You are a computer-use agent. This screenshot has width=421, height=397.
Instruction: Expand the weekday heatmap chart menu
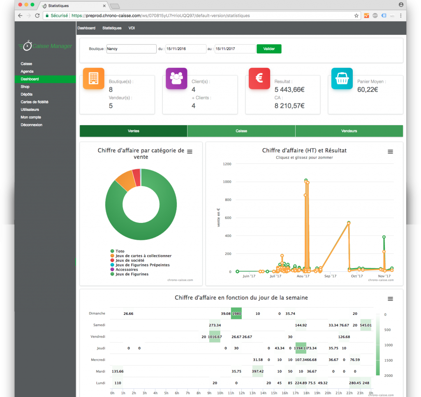tap(390, 298)
